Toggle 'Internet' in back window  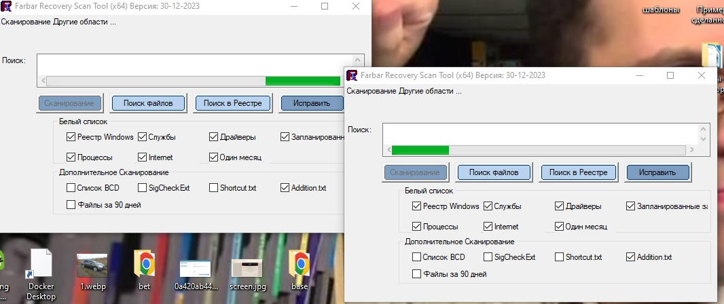coord(142,157)
